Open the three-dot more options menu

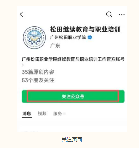click(x=122, y=14)
